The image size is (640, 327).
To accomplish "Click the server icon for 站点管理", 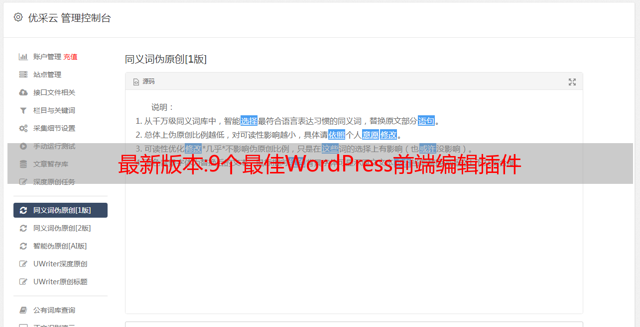I will [x=23, y=75].
